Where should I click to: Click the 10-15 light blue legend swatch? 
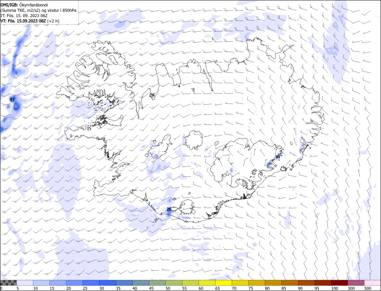click(x=41, y=283)
